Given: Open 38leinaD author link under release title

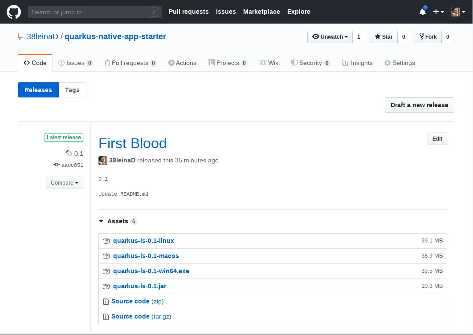Looking at the screenshot, I should [122, 160].
